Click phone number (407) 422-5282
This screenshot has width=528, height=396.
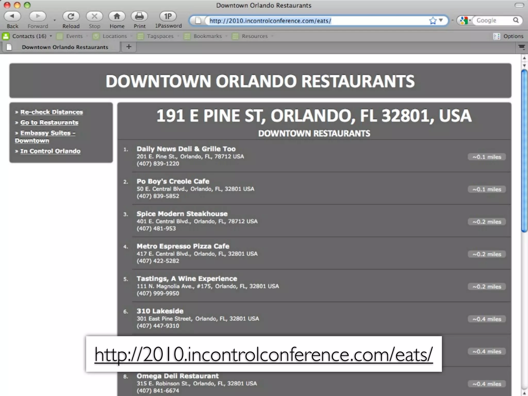pos(158,261)
